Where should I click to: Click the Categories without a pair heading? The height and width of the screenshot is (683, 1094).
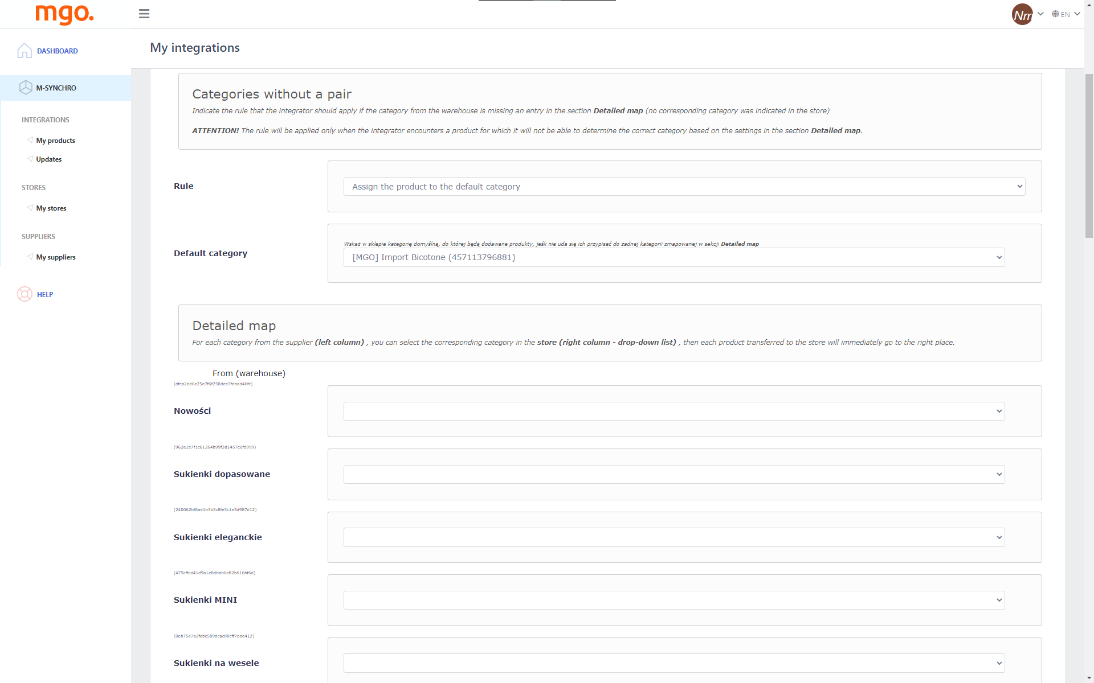coord(272,94)
